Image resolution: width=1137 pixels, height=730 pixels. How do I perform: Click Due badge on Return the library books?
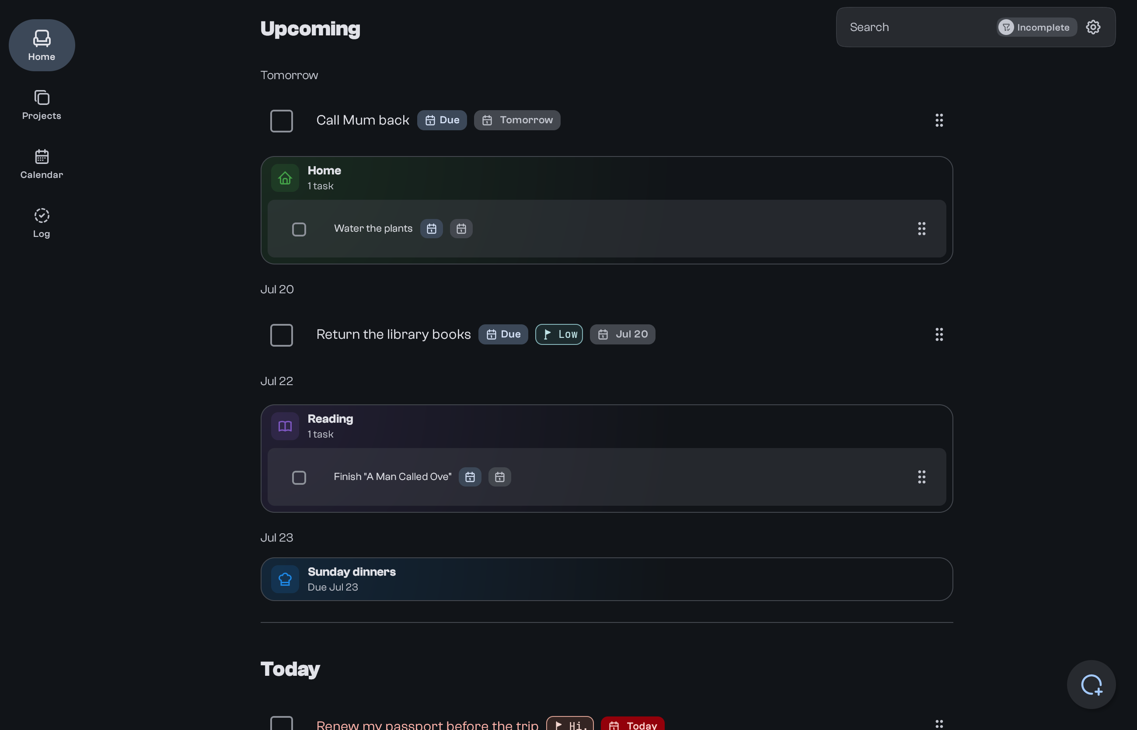tap(503, 334)
